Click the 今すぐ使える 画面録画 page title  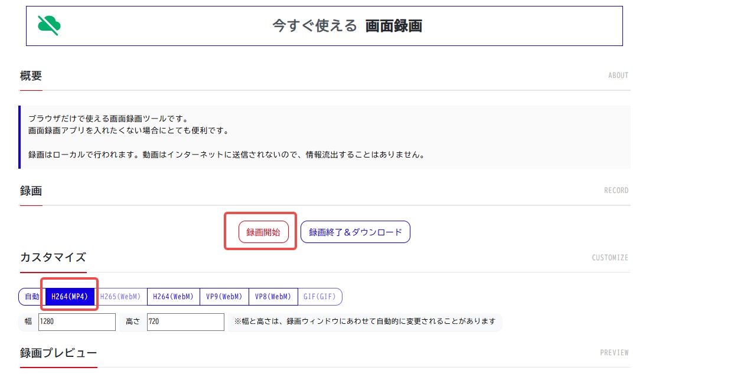[x=347, y=25]
